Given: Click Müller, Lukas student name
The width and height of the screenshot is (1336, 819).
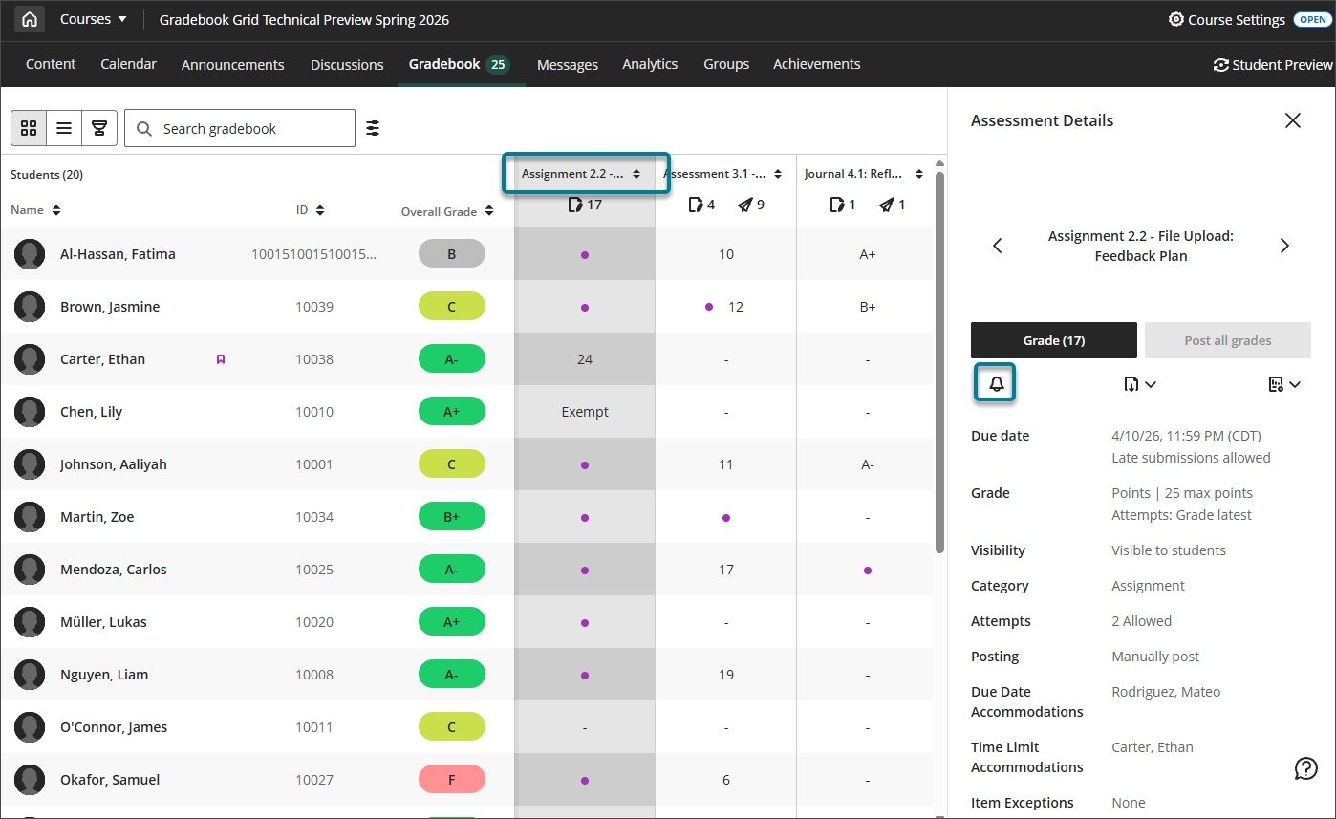Looking at the screenshot, I should [103, 622].
